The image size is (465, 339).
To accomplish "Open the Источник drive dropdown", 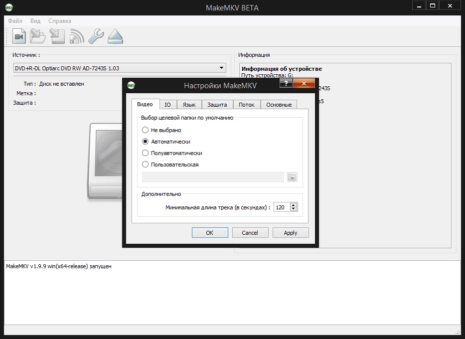I will point(120,68).
